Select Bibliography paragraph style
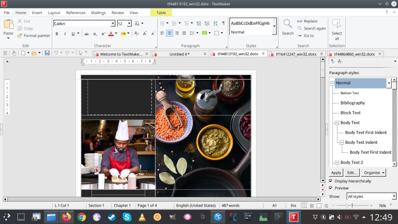 [x=353, y=103]
